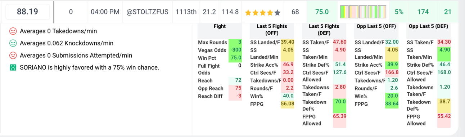Click the Last 5 Fights (OFF) header
Image resolution: width=465 pixels, height=137 pixels.
[272, 30]
